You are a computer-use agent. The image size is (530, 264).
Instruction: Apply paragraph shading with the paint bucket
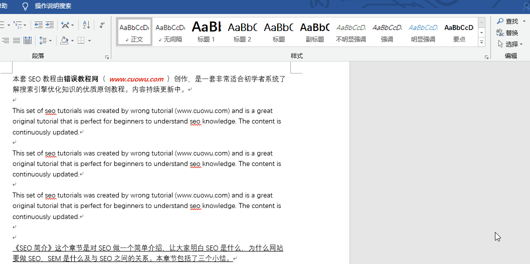65,40
